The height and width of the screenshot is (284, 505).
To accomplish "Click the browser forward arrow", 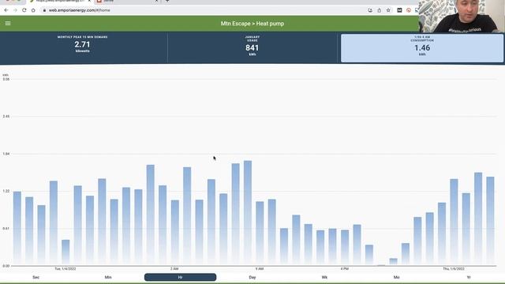I will (x=15, y=10).
